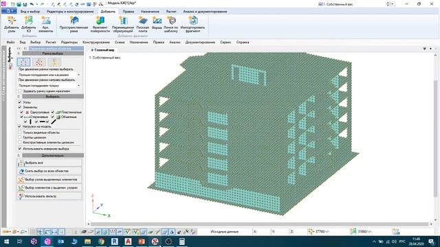Open the Расчет ribbon tab
The height and width of the screenshot is (247, 440).
tap(171, 12)
